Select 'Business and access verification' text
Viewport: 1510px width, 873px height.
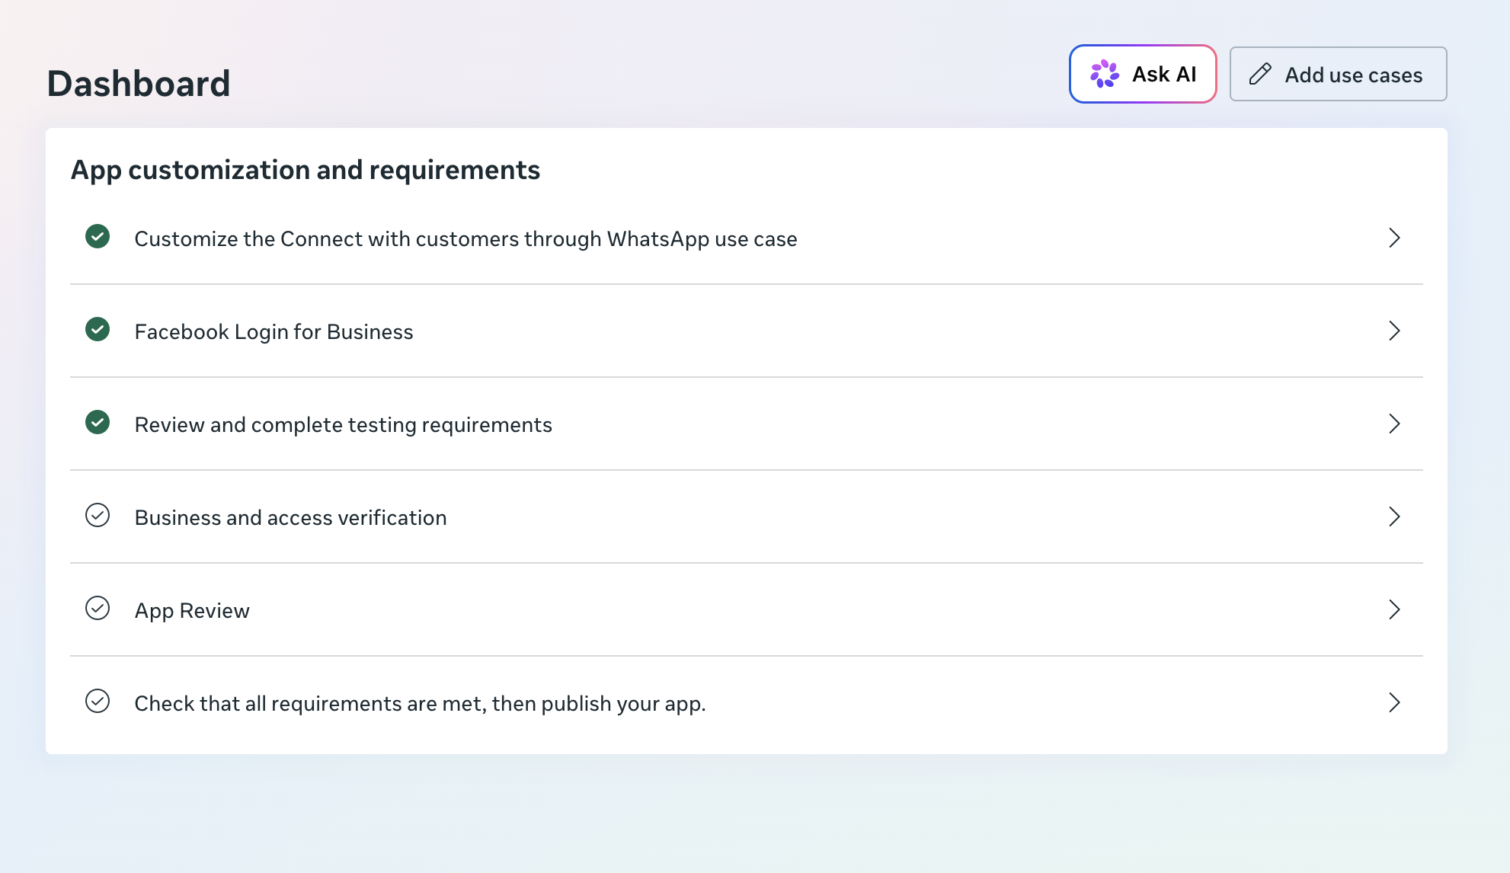(x=290, y=518)
